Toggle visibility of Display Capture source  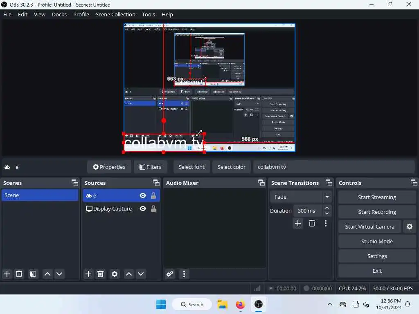(143, 209)
